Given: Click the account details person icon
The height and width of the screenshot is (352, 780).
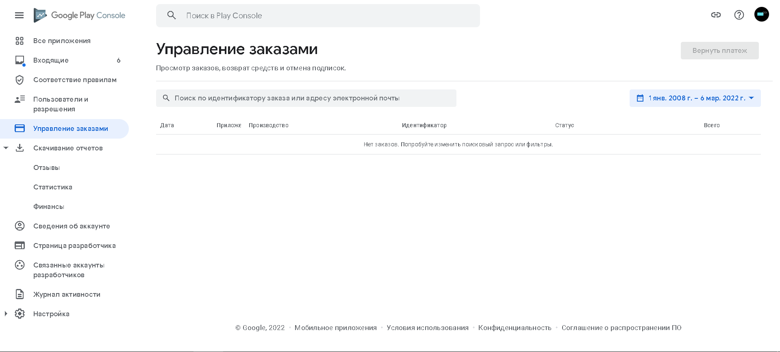Looking at the screenshot, I should tap(20, 226).
